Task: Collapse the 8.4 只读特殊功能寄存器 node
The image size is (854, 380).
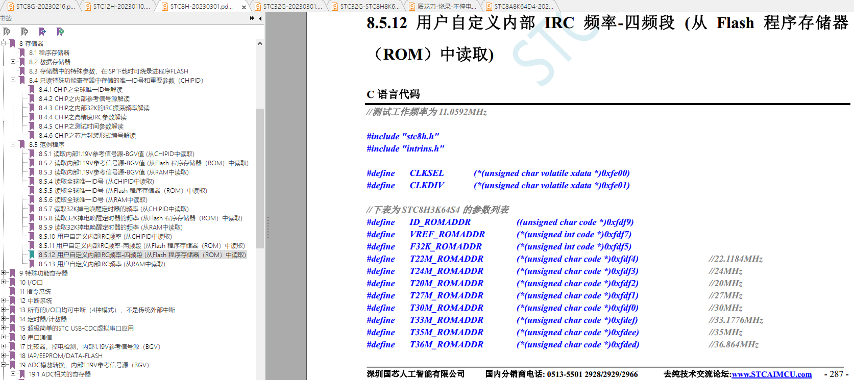Action: [x=13, y=80]
